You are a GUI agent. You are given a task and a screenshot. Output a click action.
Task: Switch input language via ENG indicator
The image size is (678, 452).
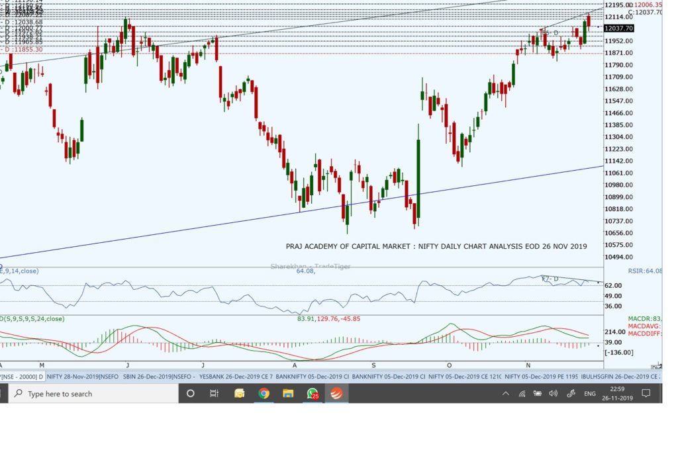pos(590,394)
